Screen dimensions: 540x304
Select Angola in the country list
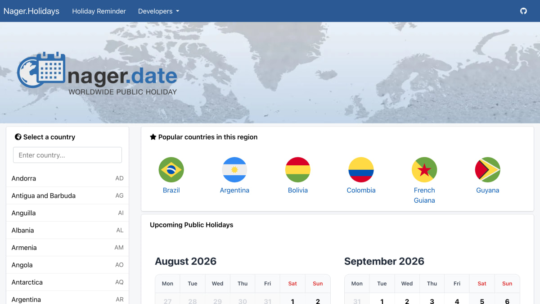[x=67, y=265]
